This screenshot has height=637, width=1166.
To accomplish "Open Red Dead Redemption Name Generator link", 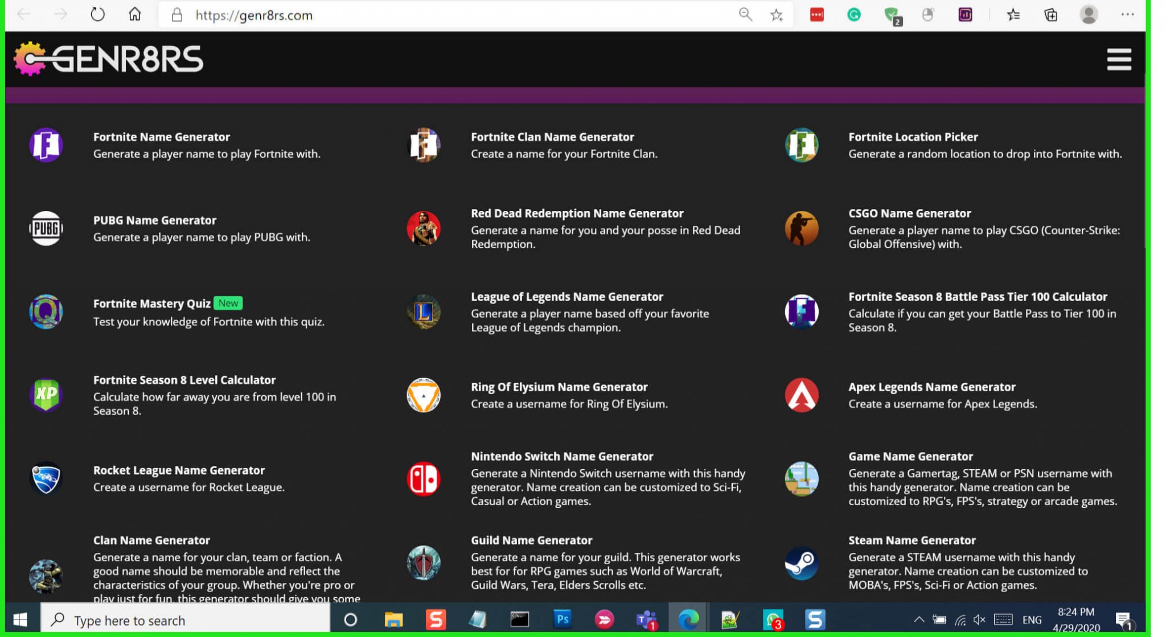I will tap(577, 213).
